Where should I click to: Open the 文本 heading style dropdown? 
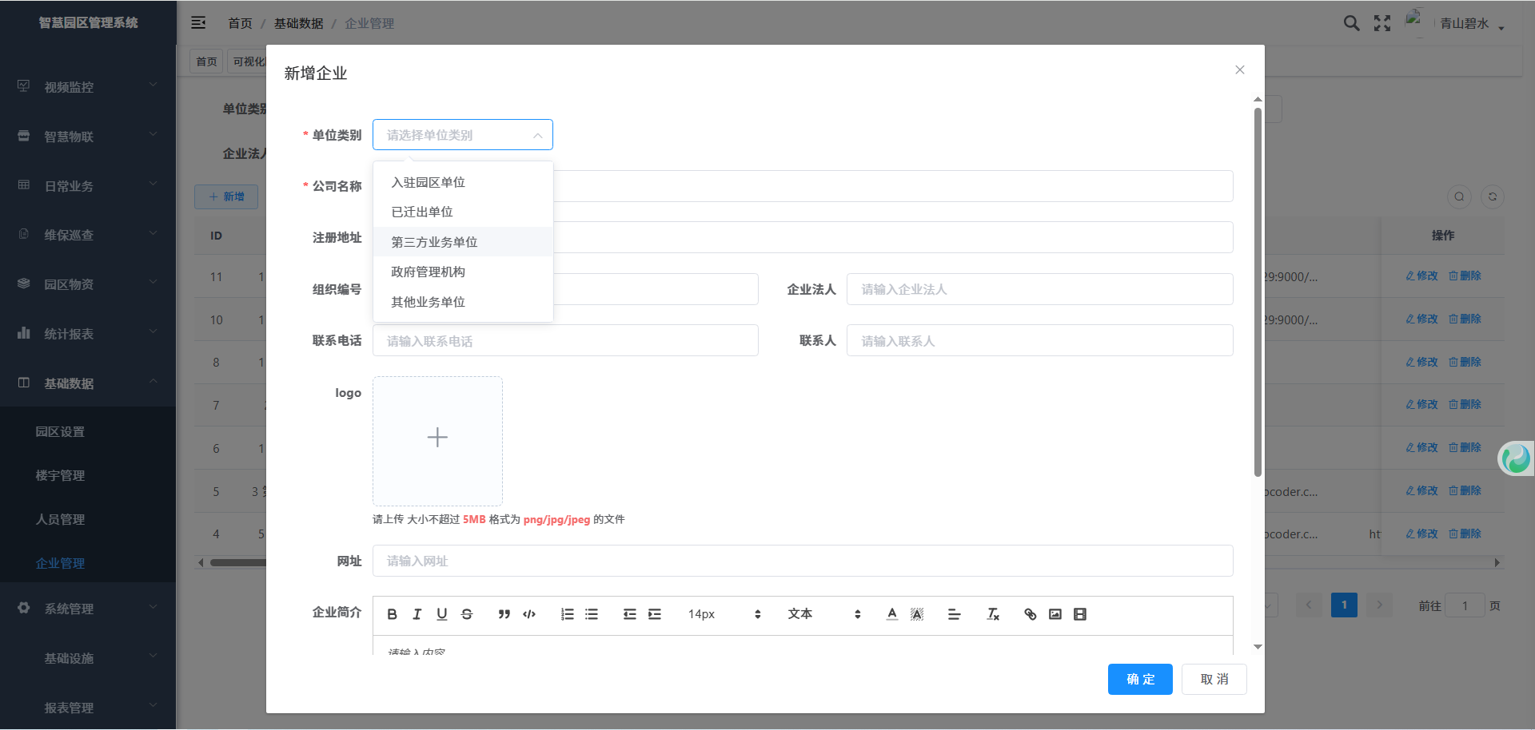click(x=823, y=614)
